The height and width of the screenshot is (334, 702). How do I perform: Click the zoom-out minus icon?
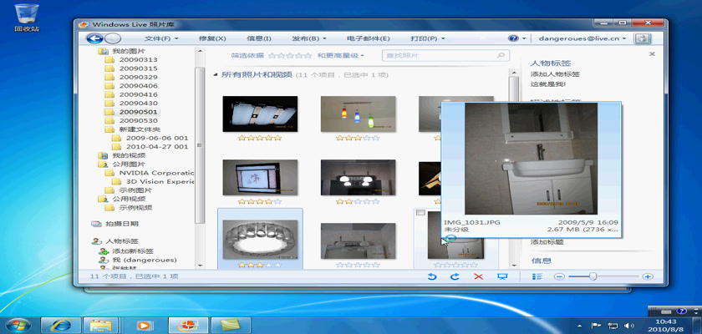[x=558, y=276]
